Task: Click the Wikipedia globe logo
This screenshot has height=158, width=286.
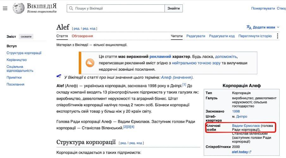Action: pos(18,8)
